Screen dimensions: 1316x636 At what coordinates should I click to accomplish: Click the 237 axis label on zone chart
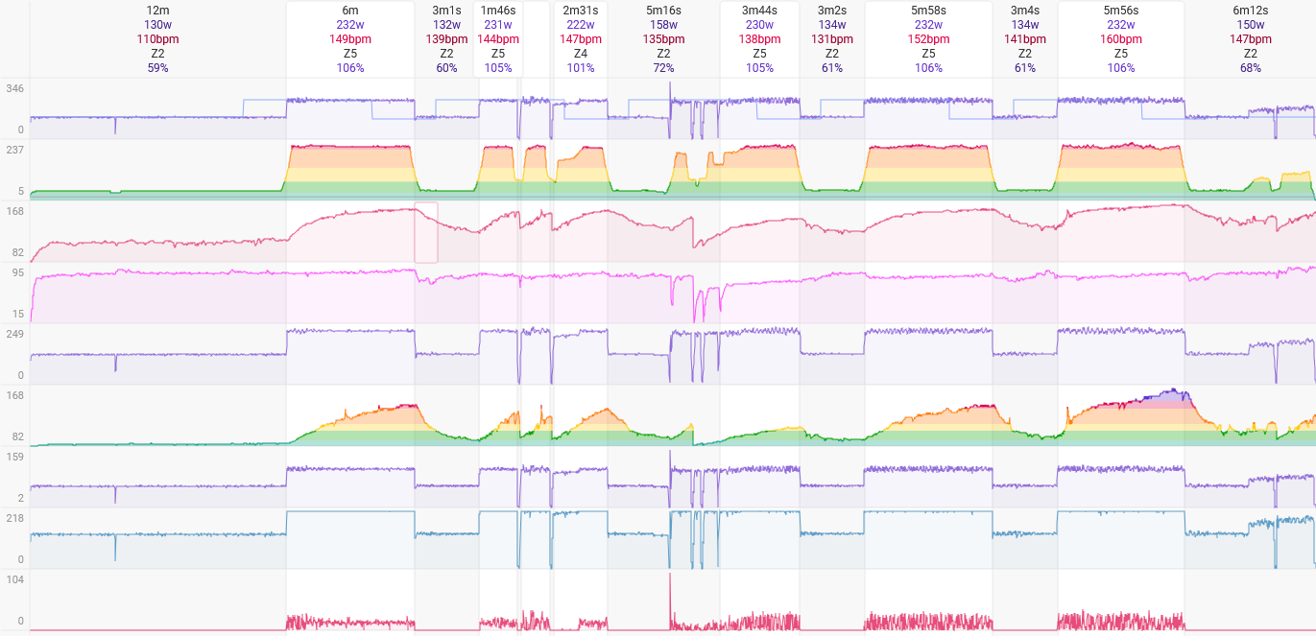pos(14,150)
